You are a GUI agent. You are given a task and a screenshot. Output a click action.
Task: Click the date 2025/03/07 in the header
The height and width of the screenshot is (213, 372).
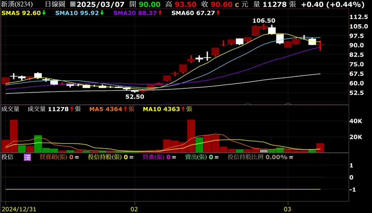pos(101,4)
